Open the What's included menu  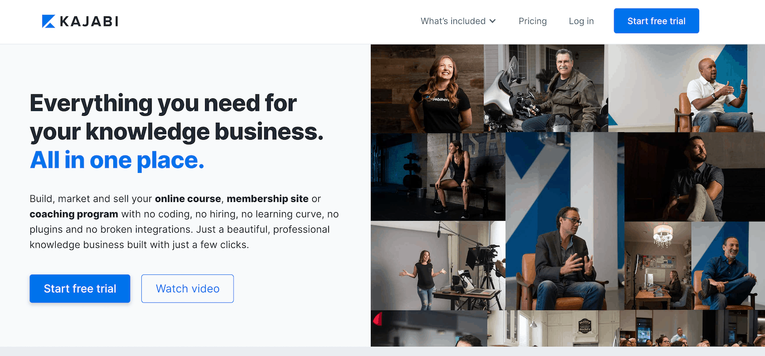point(453,21)
